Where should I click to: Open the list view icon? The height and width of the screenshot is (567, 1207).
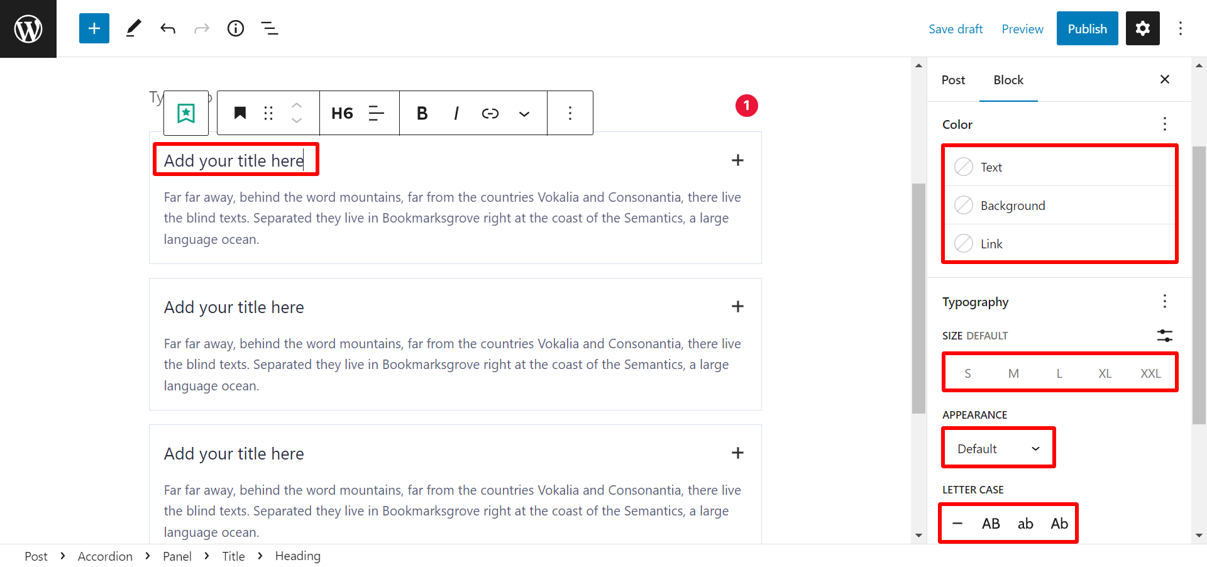pyautogui.click(x=270, y=28)
